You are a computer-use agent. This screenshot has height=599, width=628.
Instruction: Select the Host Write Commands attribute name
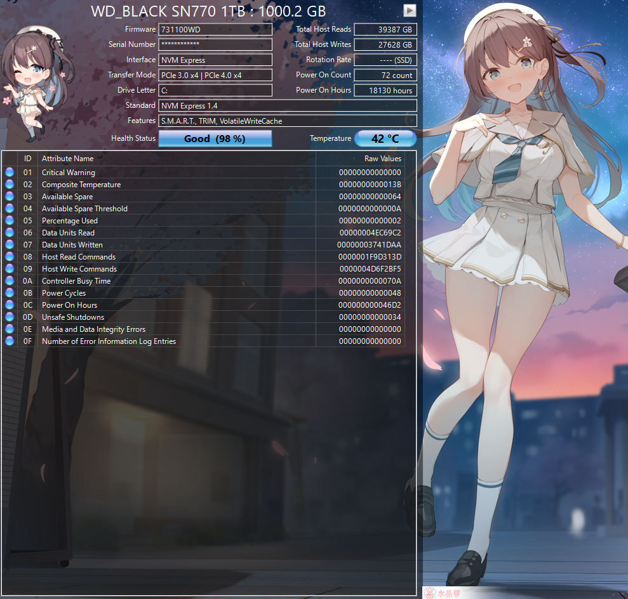click(79, 268)
